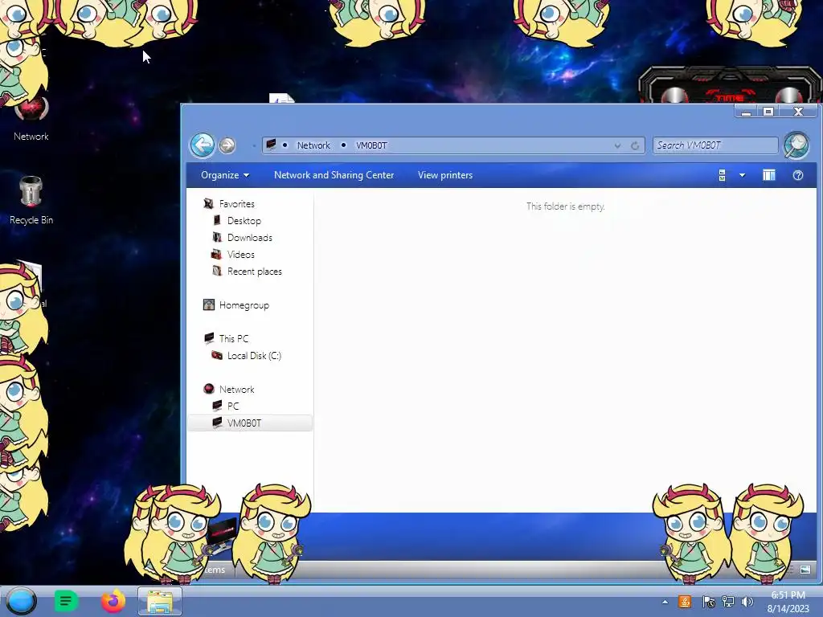Open the Recycle Bin desktop icon
This screenshot has height=617, width=823.
tap(31, 200)
